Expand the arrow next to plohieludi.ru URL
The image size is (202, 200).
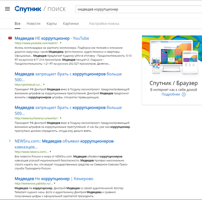click(x=44, y=84)
